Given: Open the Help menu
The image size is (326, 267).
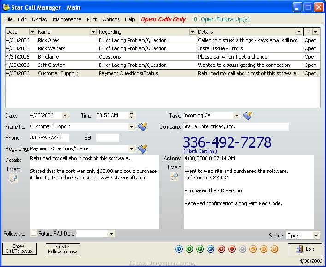Looking at the screenshot, I should pos(130,19).
